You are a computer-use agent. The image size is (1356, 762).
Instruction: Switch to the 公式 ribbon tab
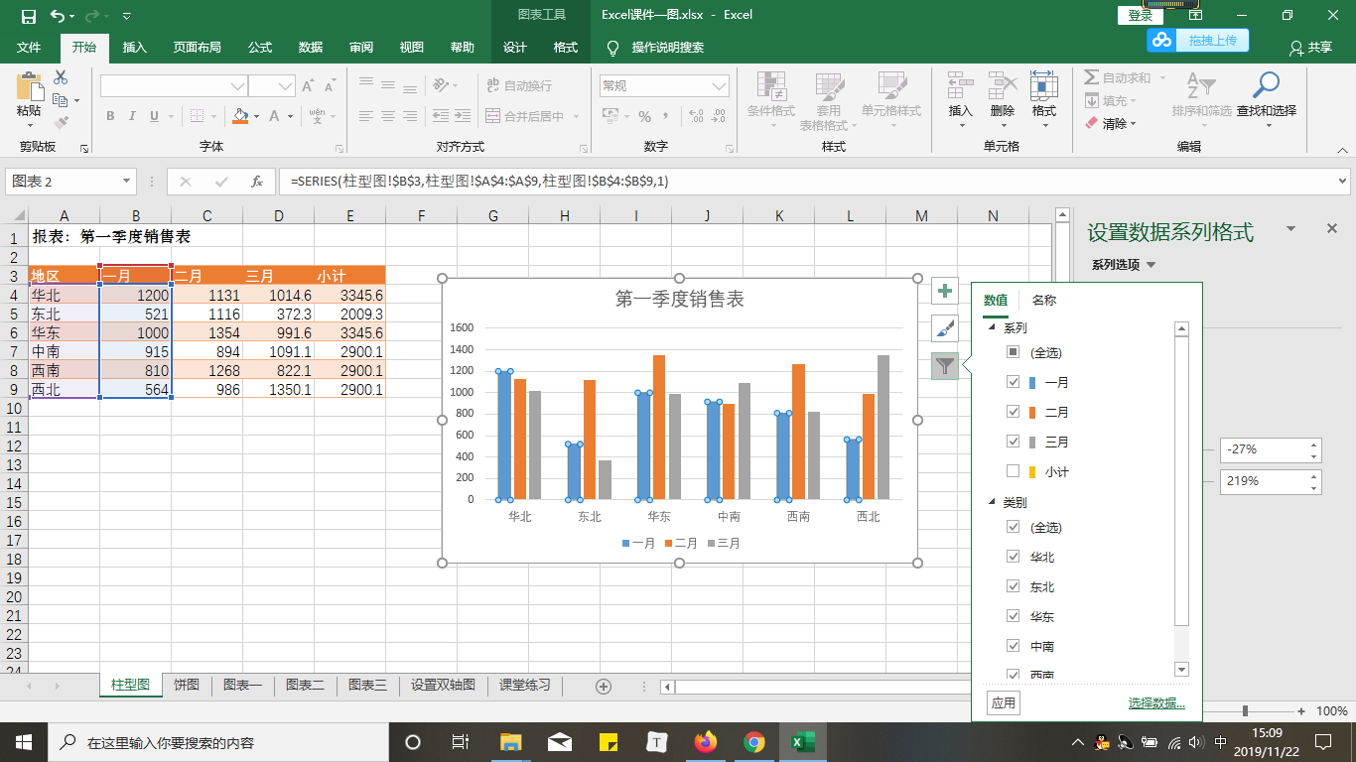(260, 48)
